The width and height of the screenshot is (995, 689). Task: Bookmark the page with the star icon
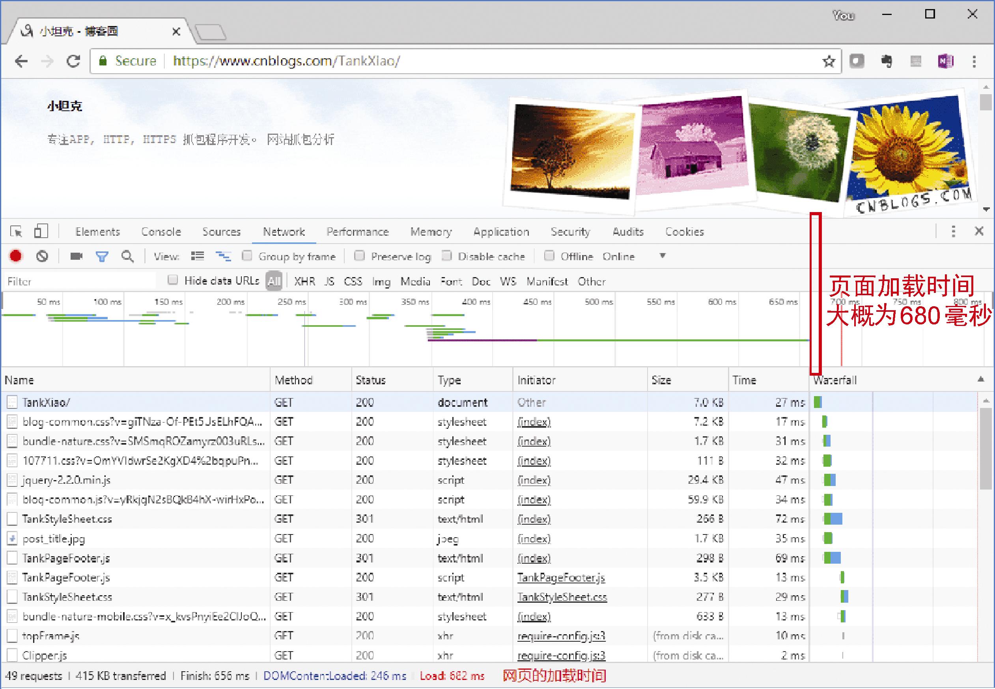point(828,61)
